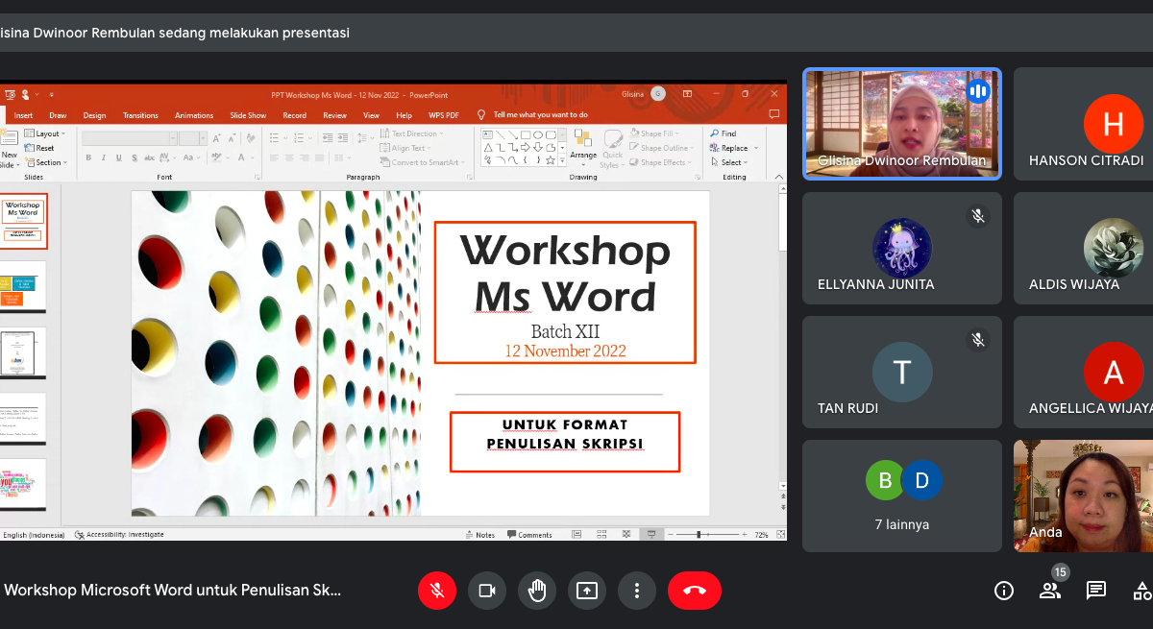
Task: Click Clear All Formatting icon
Action: [252, 138]
